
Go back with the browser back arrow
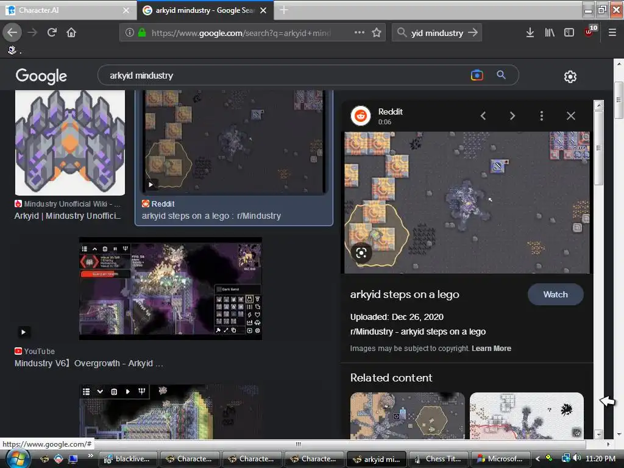[x=12, y=33]
